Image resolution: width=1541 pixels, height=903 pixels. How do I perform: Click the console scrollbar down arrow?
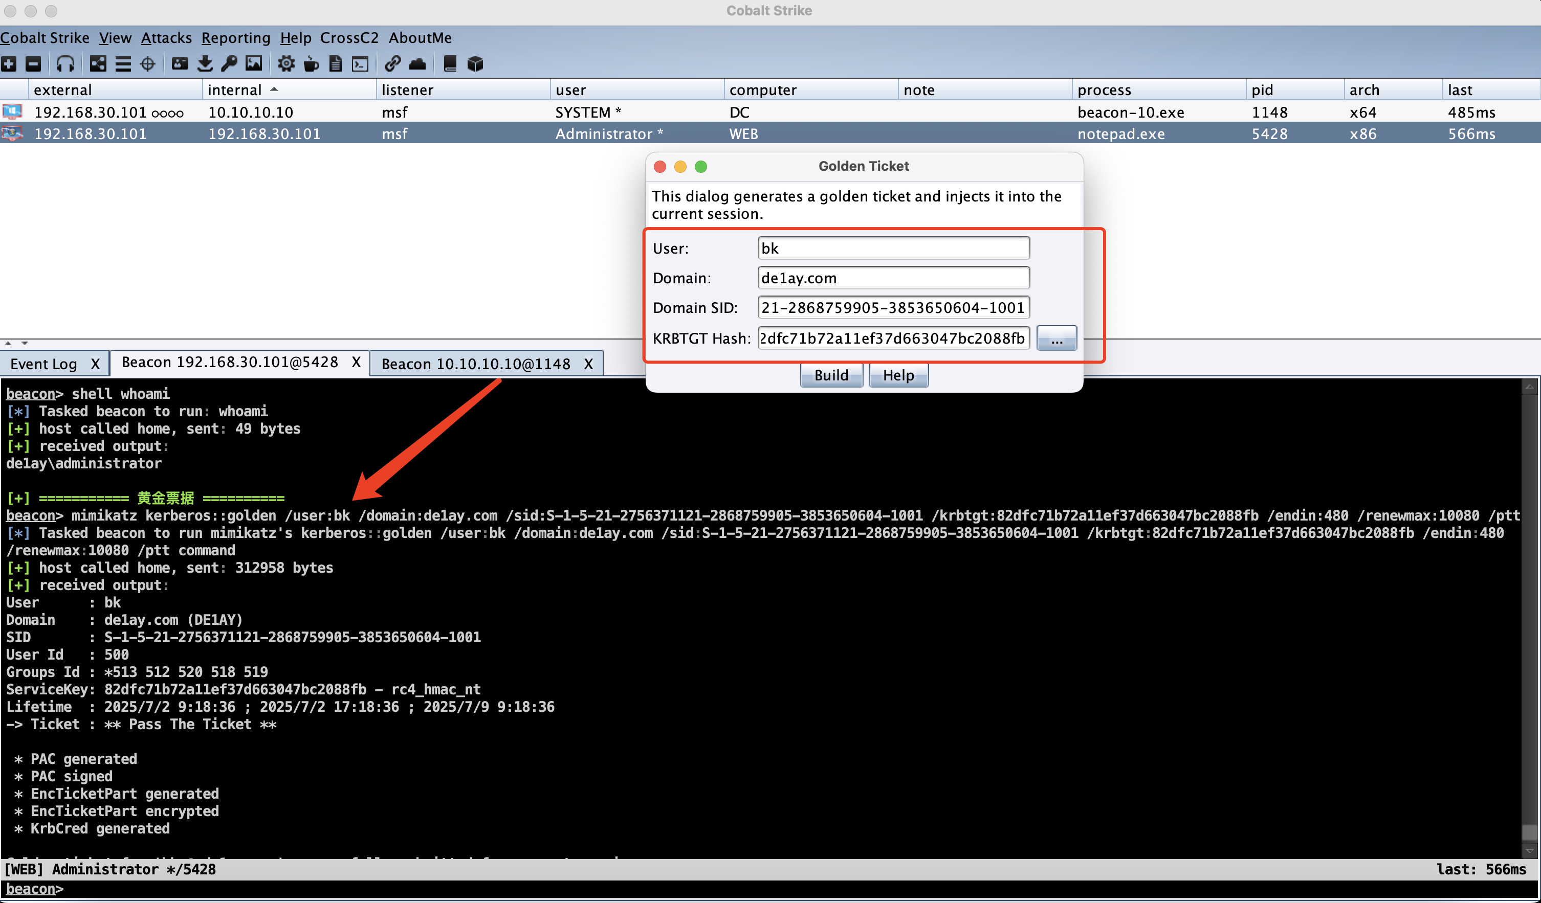pos(1529,850)
